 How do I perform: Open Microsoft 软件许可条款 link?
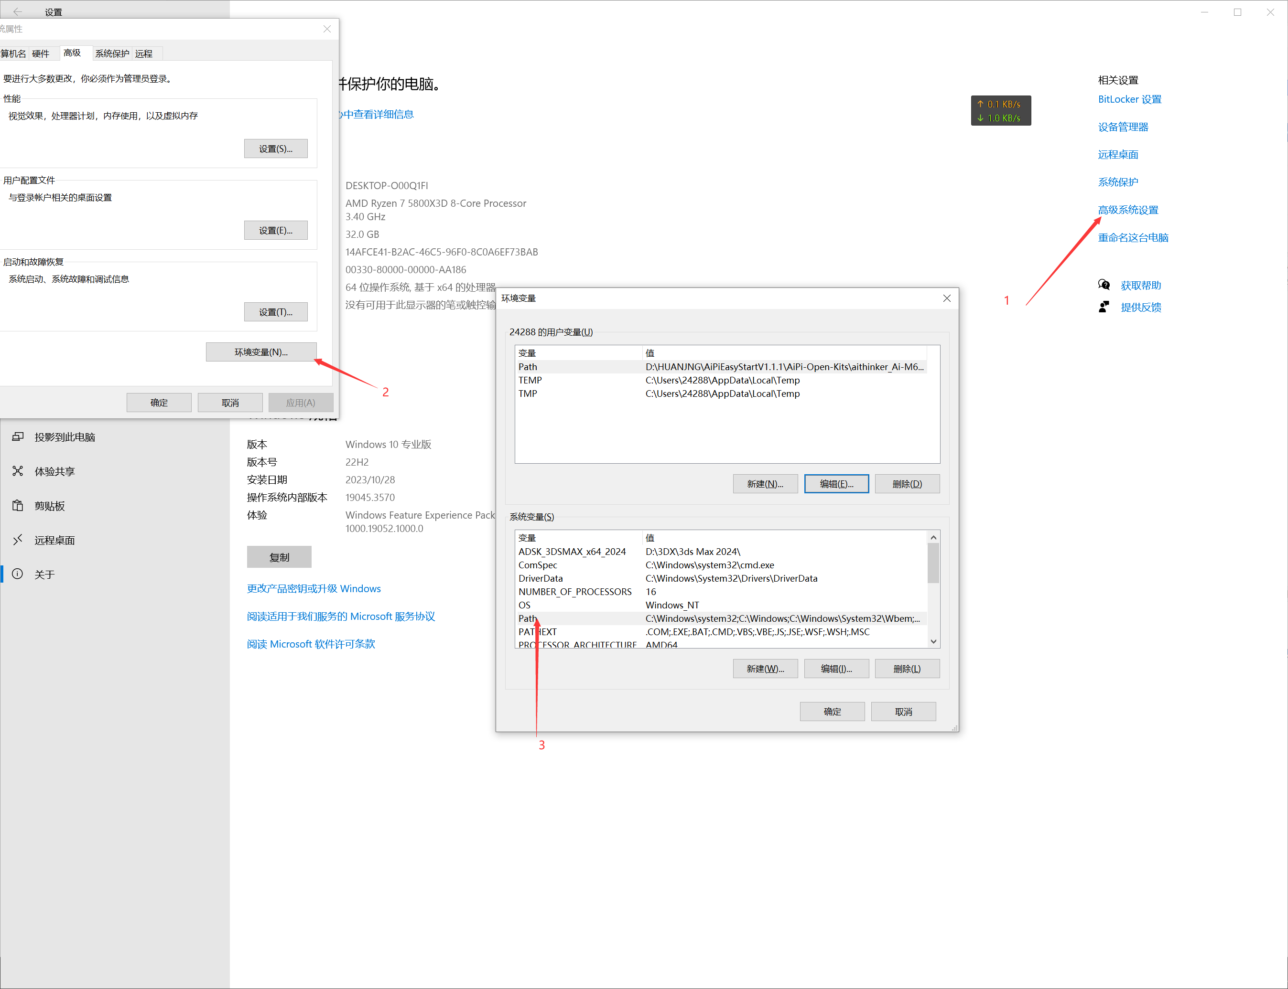point(311,644)
